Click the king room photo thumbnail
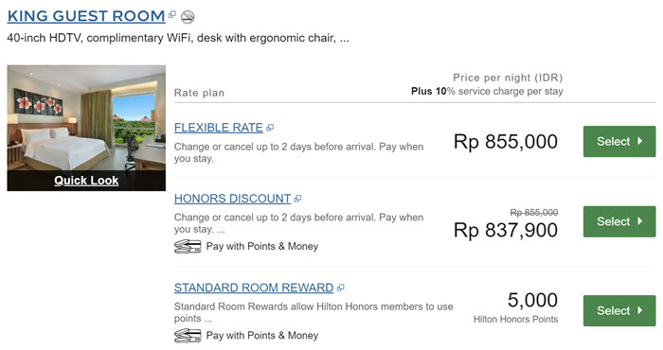The height and width of the screenshot is (350, 663). [x=86, y=118]
